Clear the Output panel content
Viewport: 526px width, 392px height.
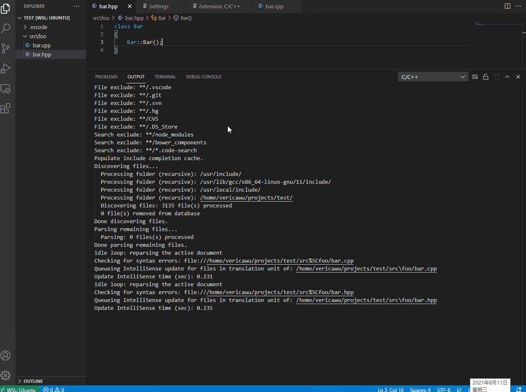coord(474,76)
